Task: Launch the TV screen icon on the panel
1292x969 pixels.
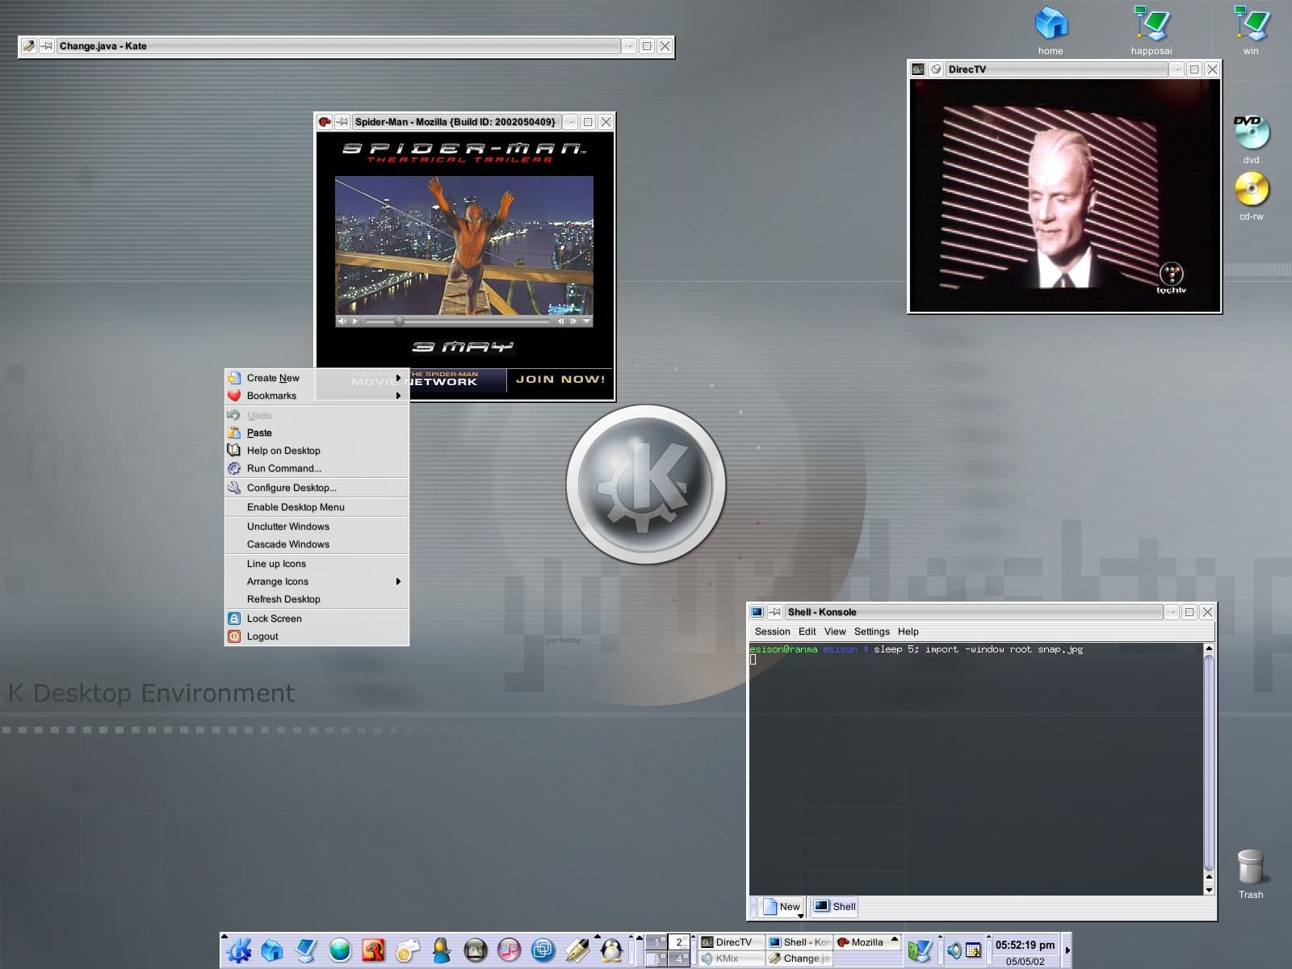Action: tap(475, 950)
